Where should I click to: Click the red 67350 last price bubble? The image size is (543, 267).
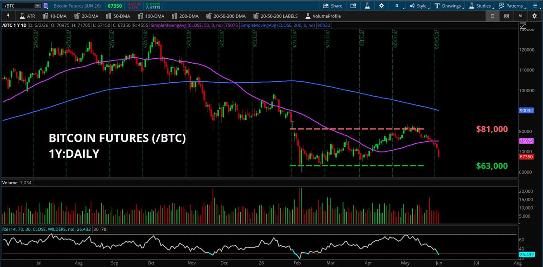coord(526,156)
